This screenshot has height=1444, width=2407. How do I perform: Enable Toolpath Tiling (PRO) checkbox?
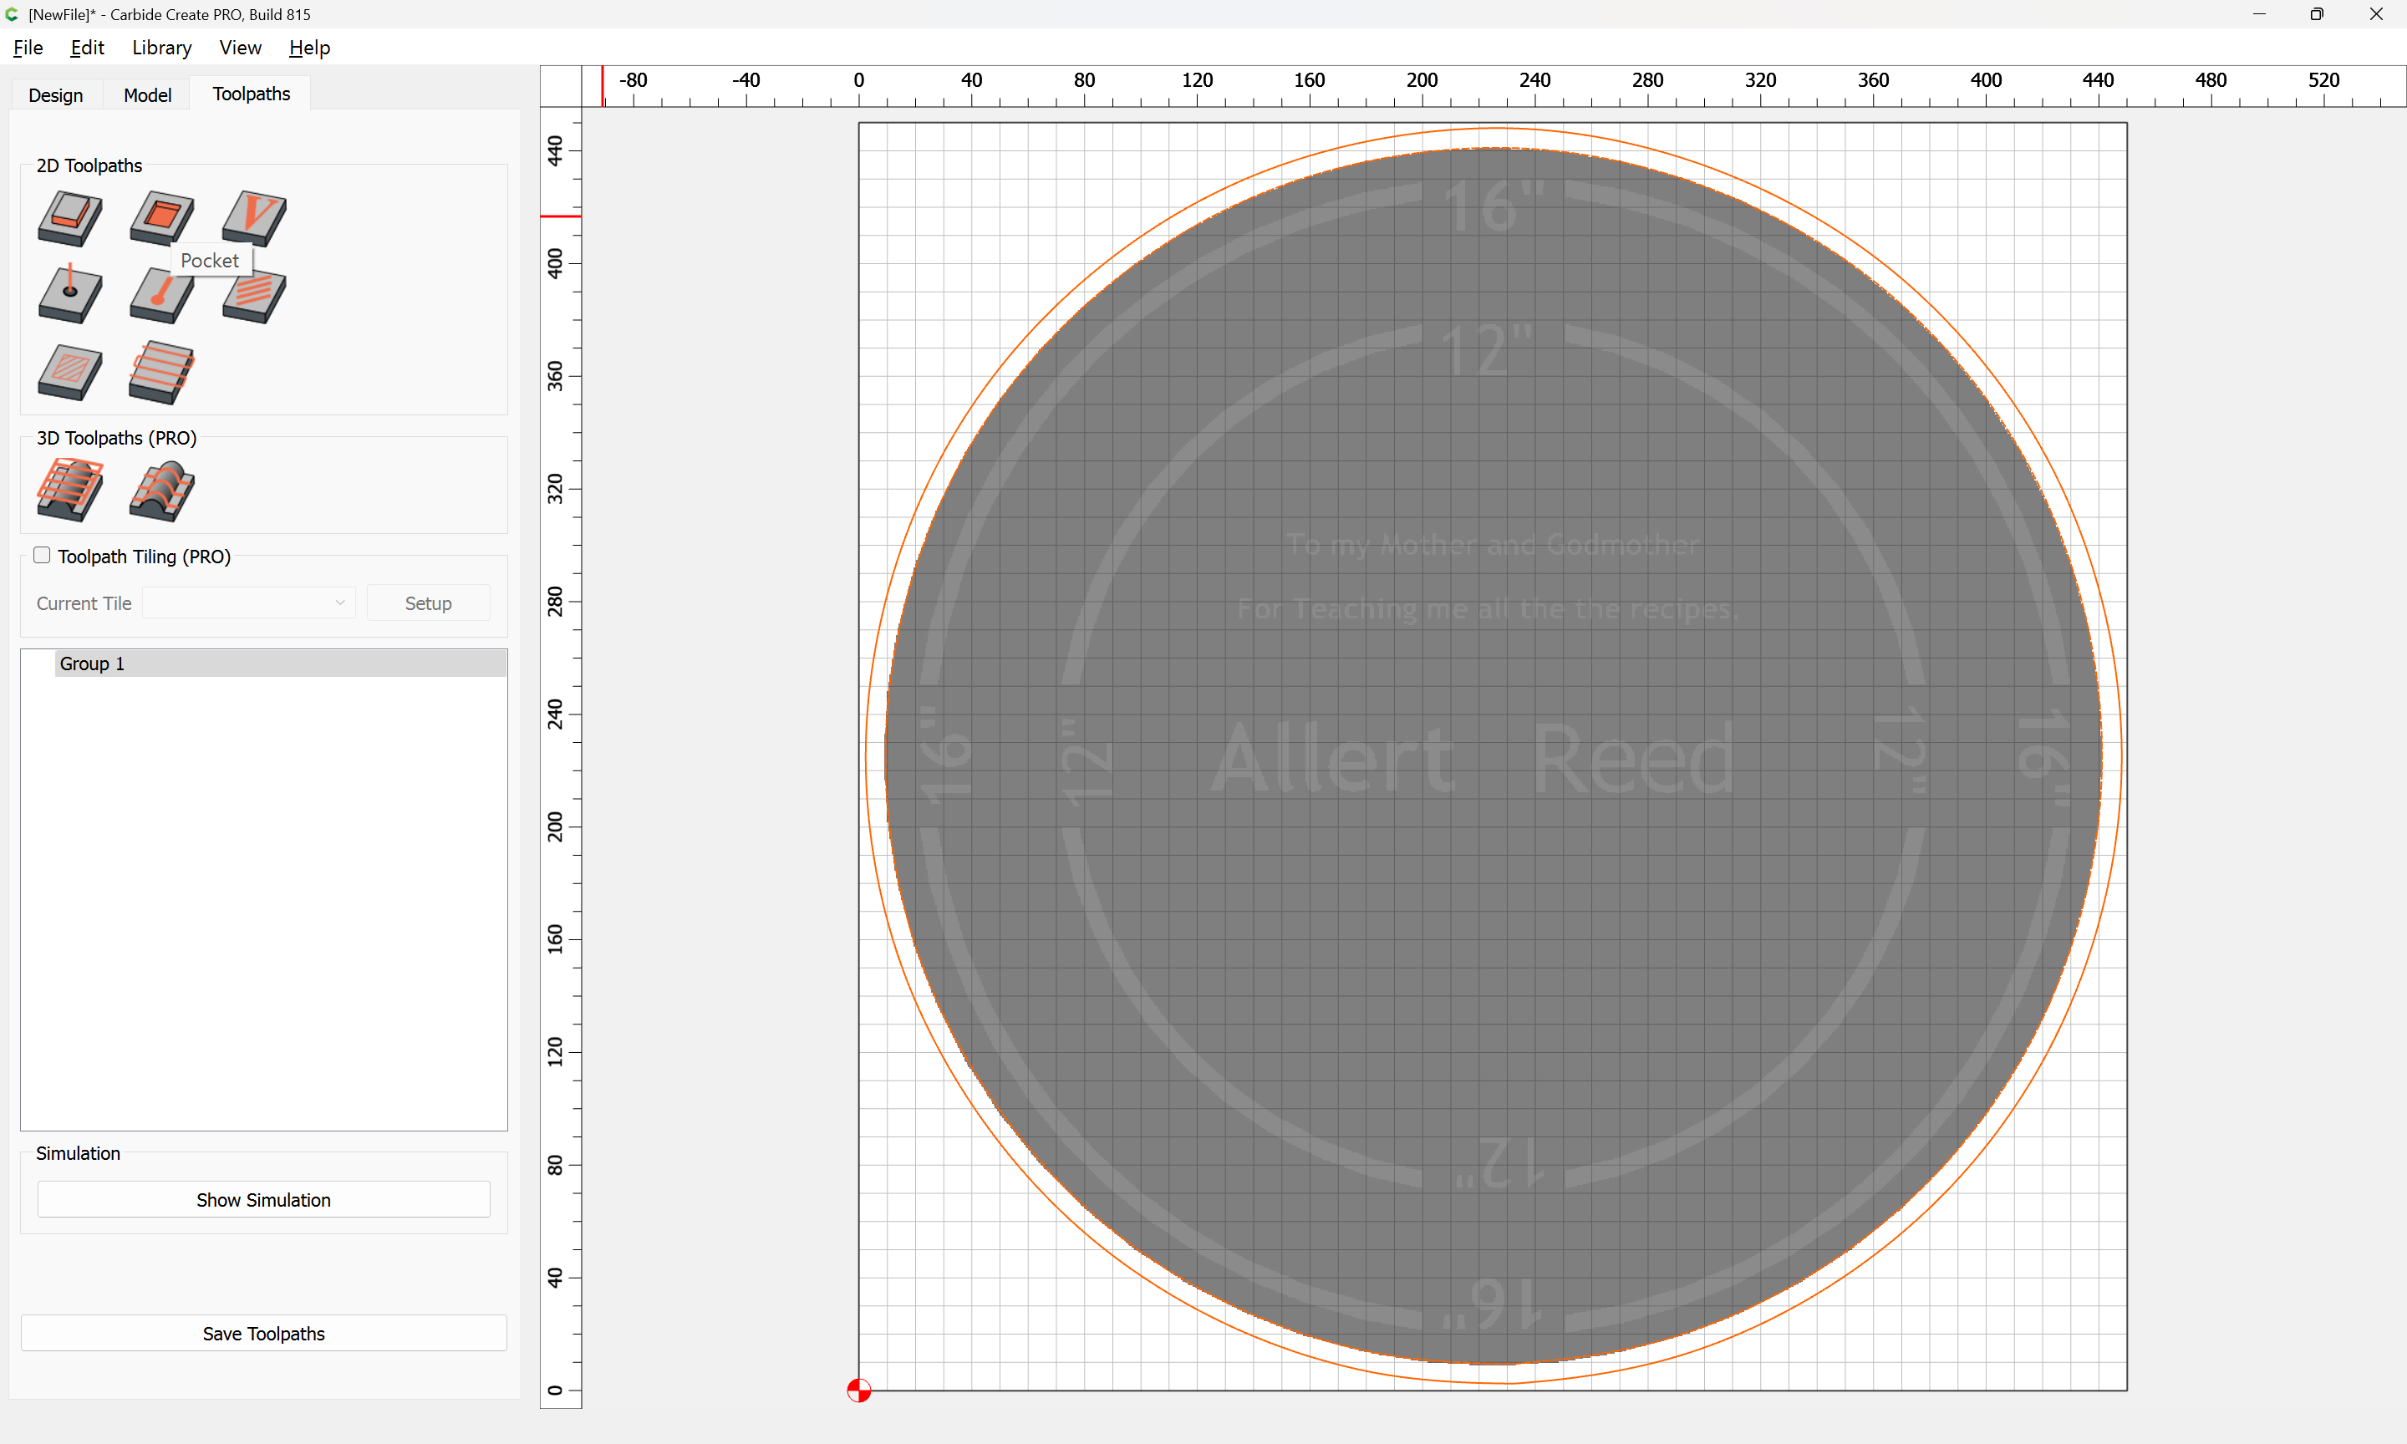tap(42, 555)
